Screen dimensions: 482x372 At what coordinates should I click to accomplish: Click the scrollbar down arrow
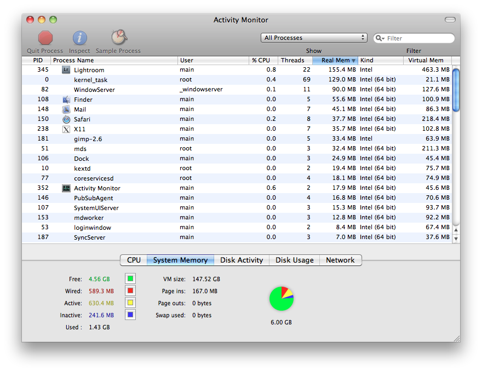456,239
